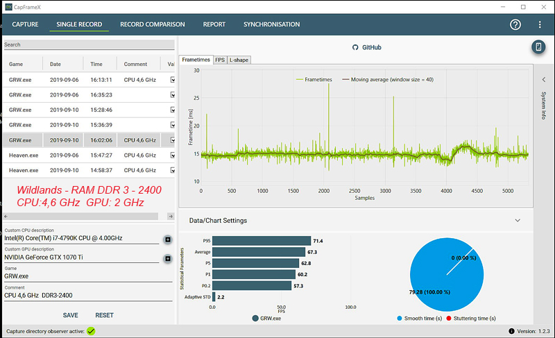
Task: Show the L-shape chart tab
Action: 239,60
